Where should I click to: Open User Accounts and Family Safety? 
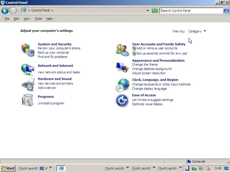tap(159, 44)
